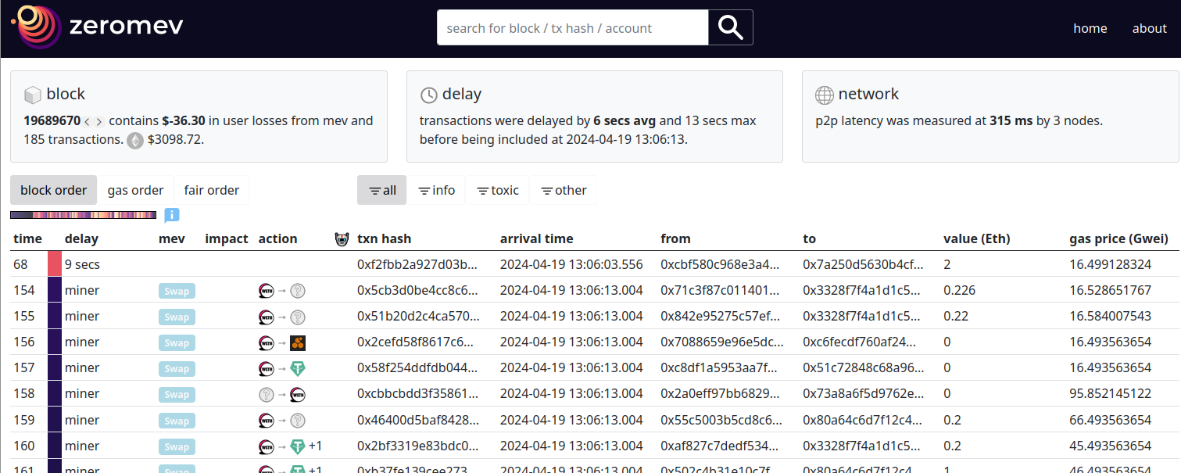
Task: Click arrival time 2024-04-19 13:06:03.556
Action: [571, 264]
